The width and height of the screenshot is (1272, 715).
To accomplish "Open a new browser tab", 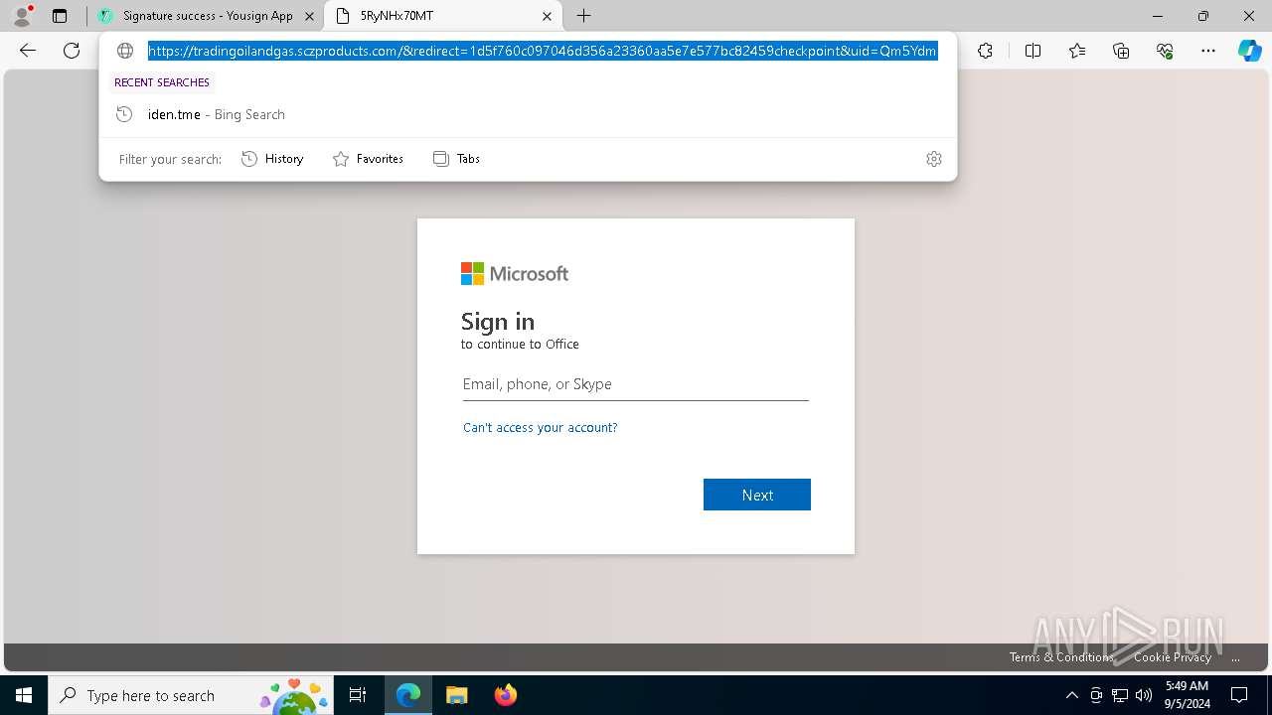I will click(584, 16).
